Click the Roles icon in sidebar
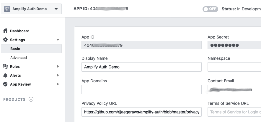This screenshot has width=261, height=122. 5,66
